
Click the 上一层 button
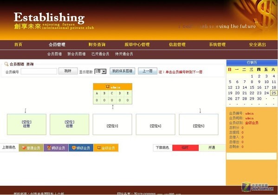tap(148, 71)
